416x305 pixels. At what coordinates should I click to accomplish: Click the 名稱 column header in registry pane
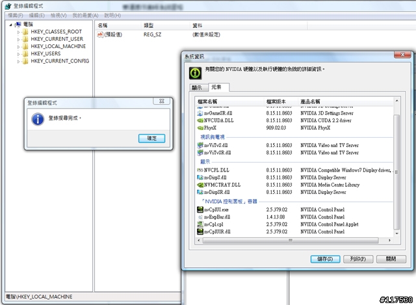pyautogui.click(x=118, y=26)
